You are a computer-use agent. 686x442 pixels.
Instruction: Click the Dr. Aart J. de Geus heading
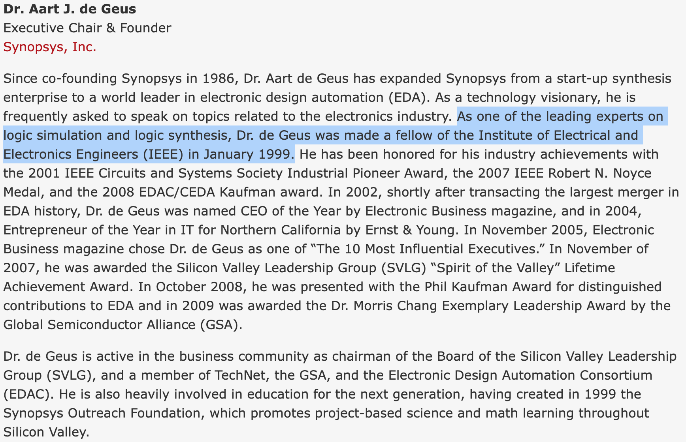(70, 9)
